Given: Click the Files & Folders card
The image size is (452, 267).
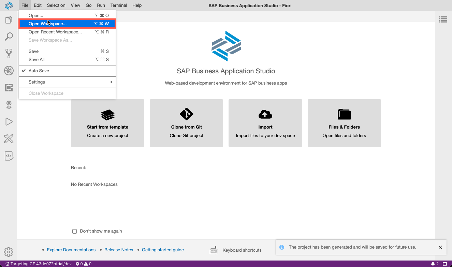Looking at the screenshot, I should (x=344, y=123).
